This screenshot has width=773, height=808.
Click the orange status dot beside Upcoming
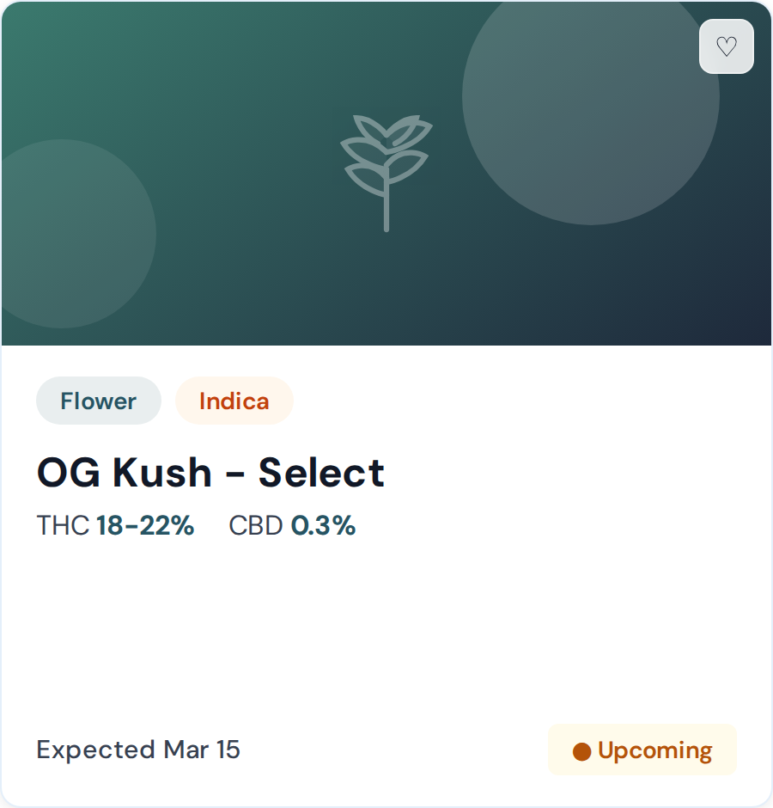click(x=581, y=751)
